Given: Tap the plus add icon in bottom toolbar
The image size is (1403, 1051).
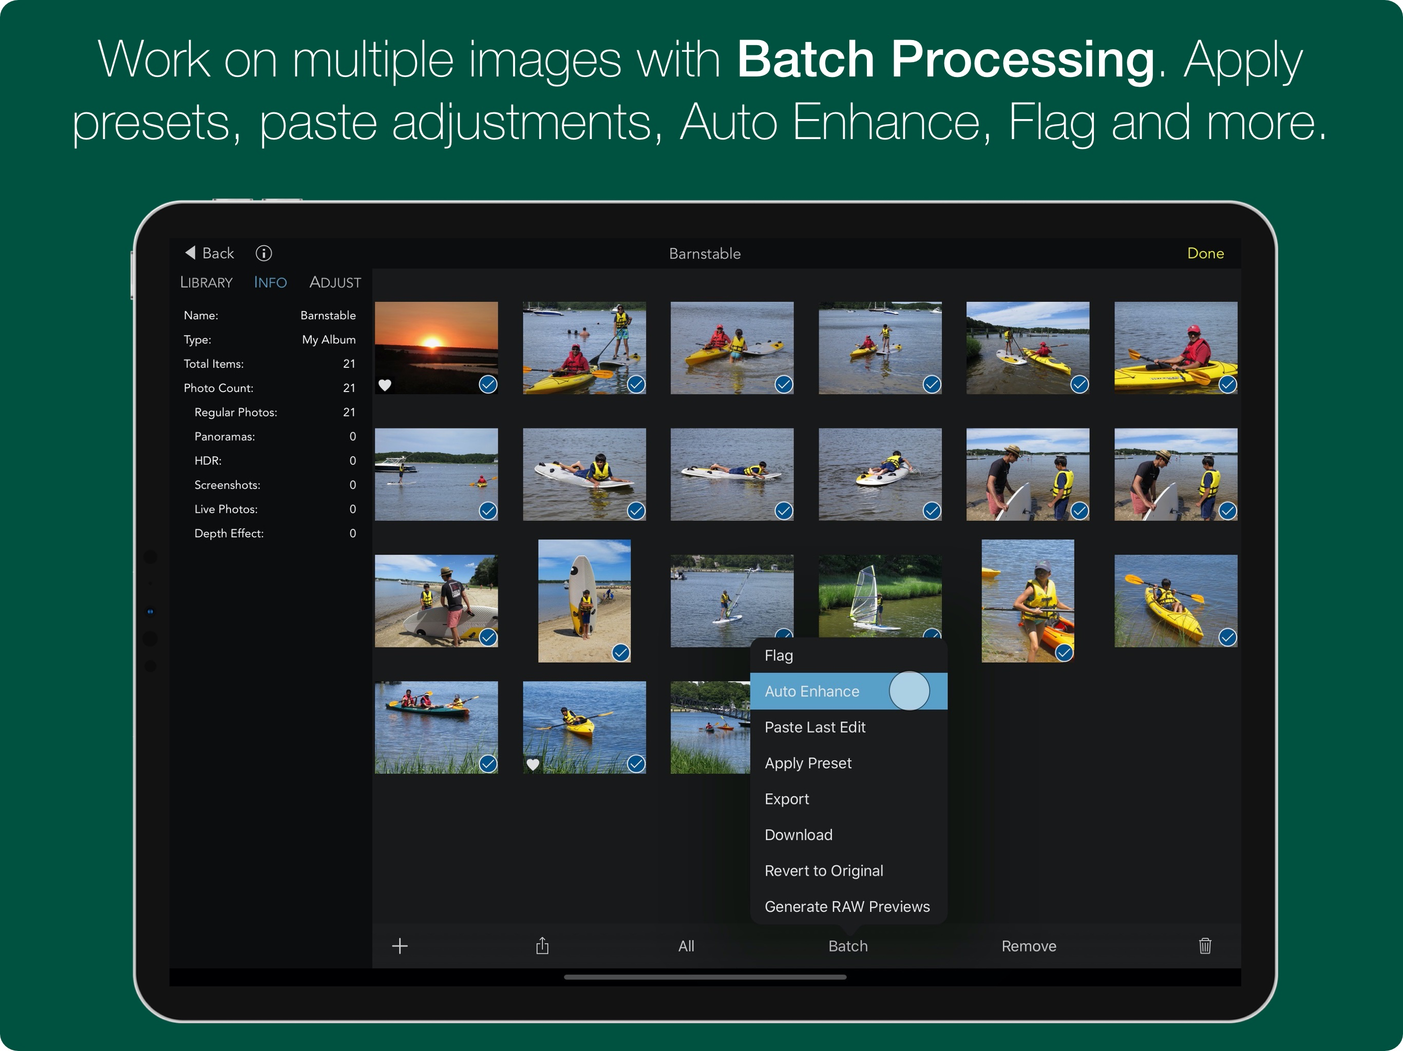Looking at the screenshot, I should pyautogui.click(x=400, y=946).
